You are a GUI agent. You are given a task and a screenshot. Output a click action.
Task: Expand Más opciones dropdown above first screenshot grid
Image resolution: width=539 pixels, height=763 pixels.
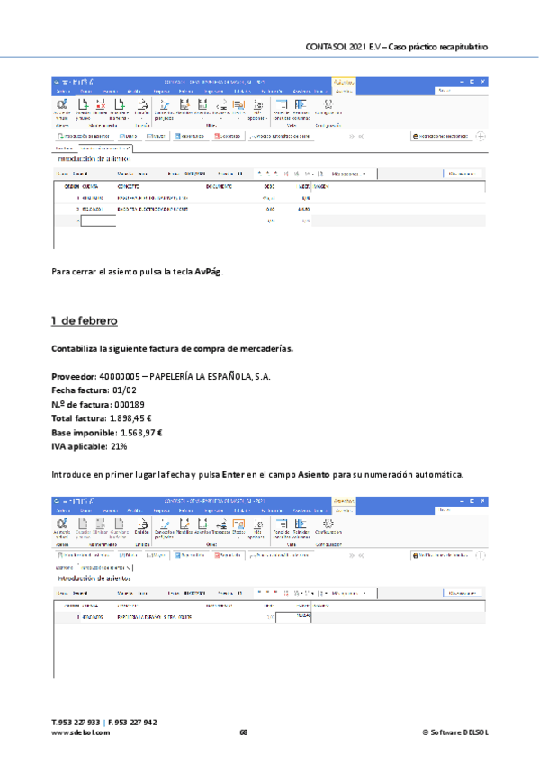pyautogui.click(x=349, y=174)
